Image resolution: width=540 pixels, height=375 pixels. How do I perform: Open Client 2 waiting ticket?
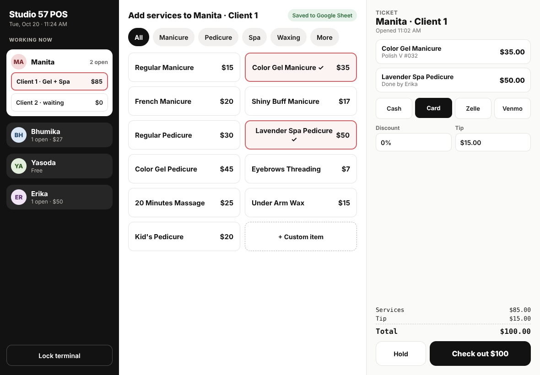click(59, 102)
